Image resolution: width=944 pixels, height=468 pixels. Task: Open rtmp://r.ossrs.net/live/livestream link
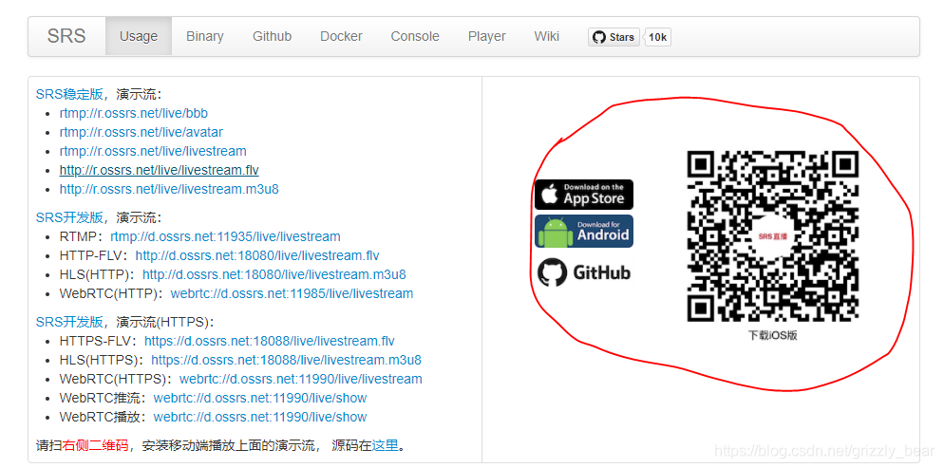coord(153,151)
